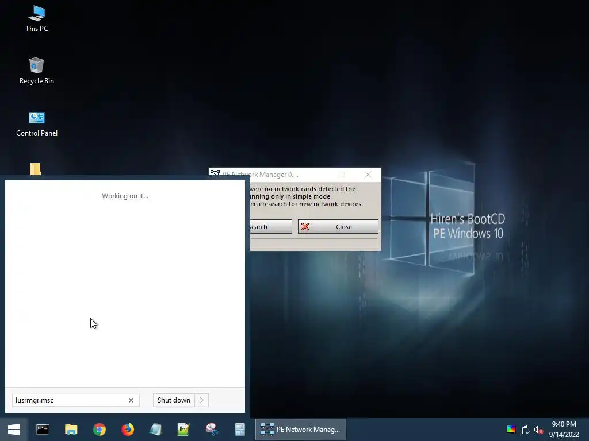Screen dimensions: 589x441
Task: Click the Shut down button
Action: [x=174, y=400]
